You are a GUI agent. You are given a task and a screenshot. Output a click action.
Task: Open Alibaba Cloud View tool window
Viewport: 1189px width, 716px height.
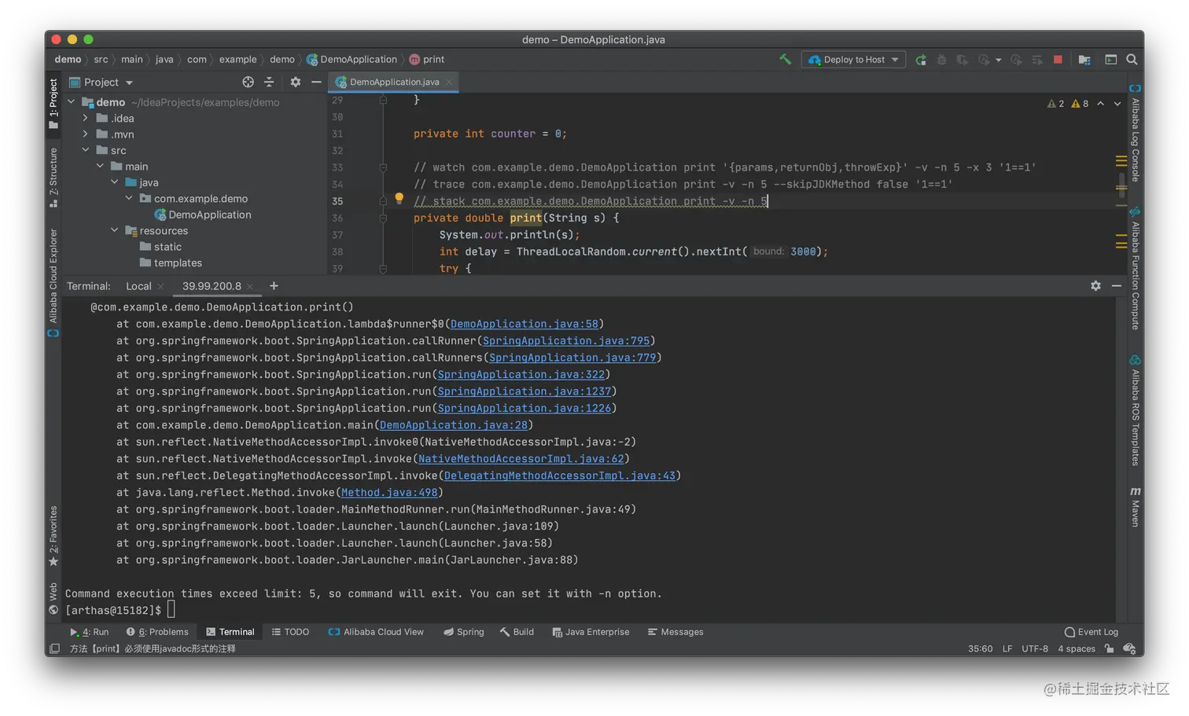click(376, 632)
